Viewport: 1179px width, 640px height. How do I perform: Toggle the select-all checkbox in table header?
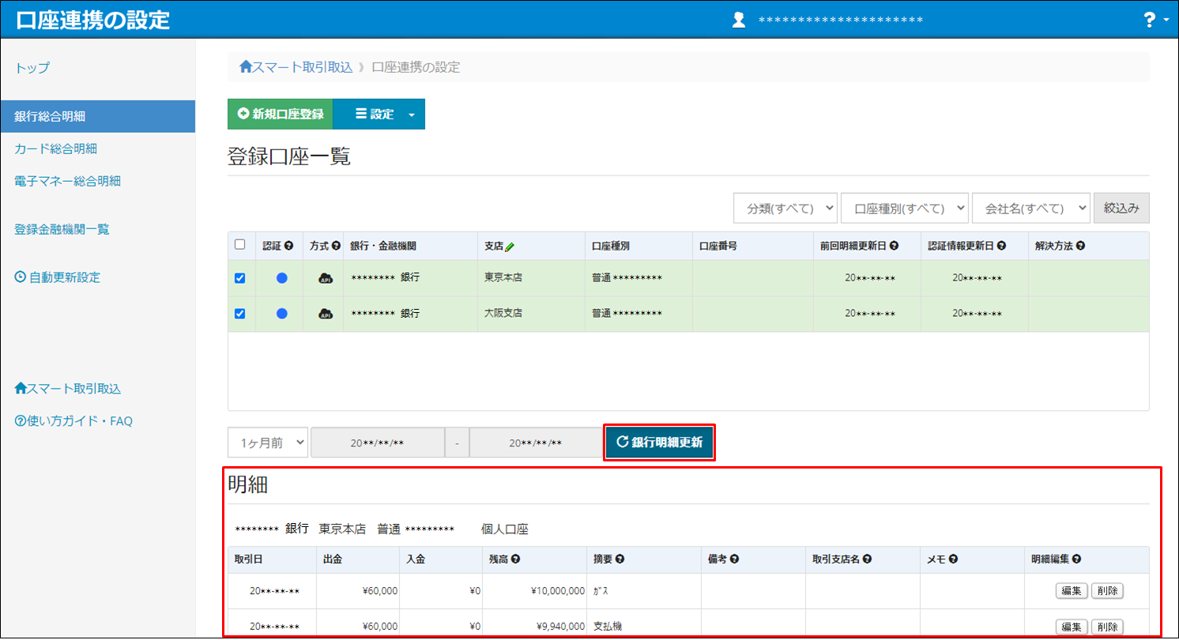[x=240, y=245]
